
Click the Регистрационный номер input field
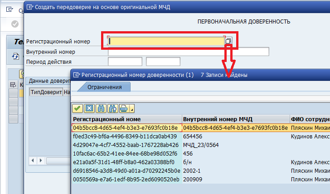coord(166,41)
